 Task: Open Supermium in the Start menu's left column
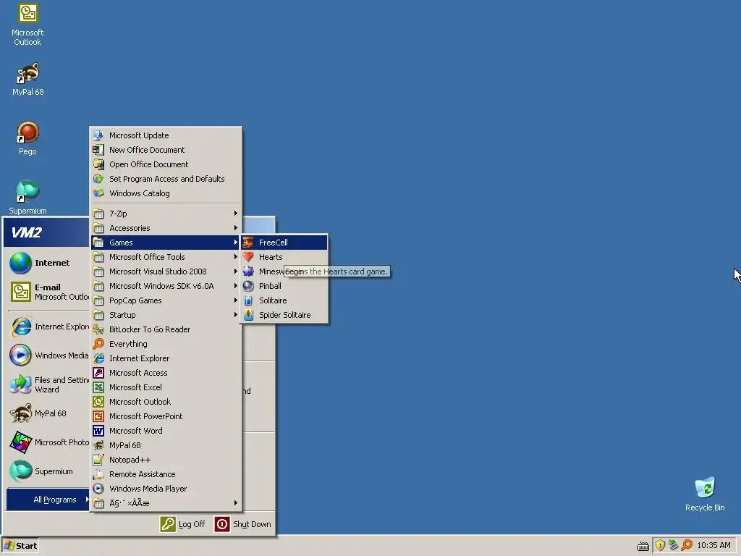click(x=48, y=471)
